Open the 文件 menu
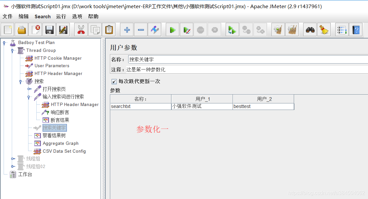The height and width of the screenshot is (199, 368). 8,16
